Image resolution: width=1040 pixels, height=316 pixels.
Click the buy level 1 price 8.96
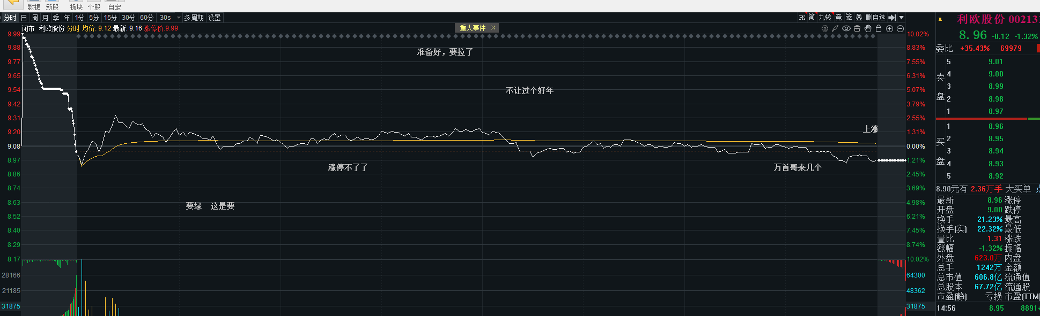995,126
